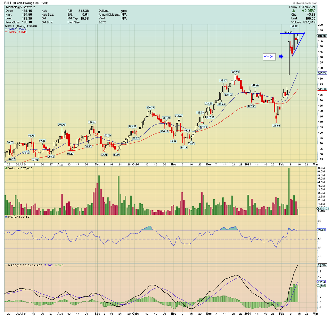
Task: Click the 14.487 MACD axis tag
Action: pos(322,265)
